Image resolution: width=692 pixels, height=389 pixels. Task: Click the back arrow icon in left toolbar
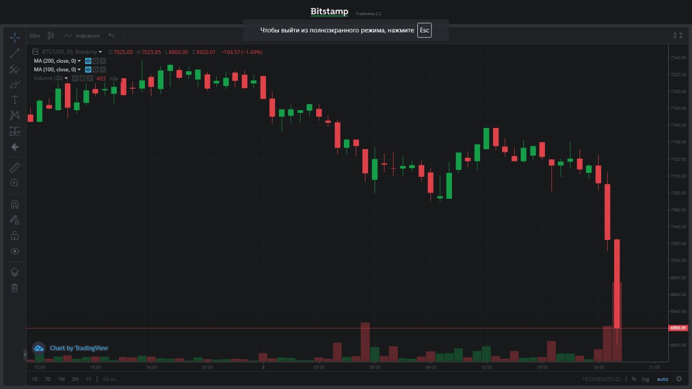tap(15, 147)
